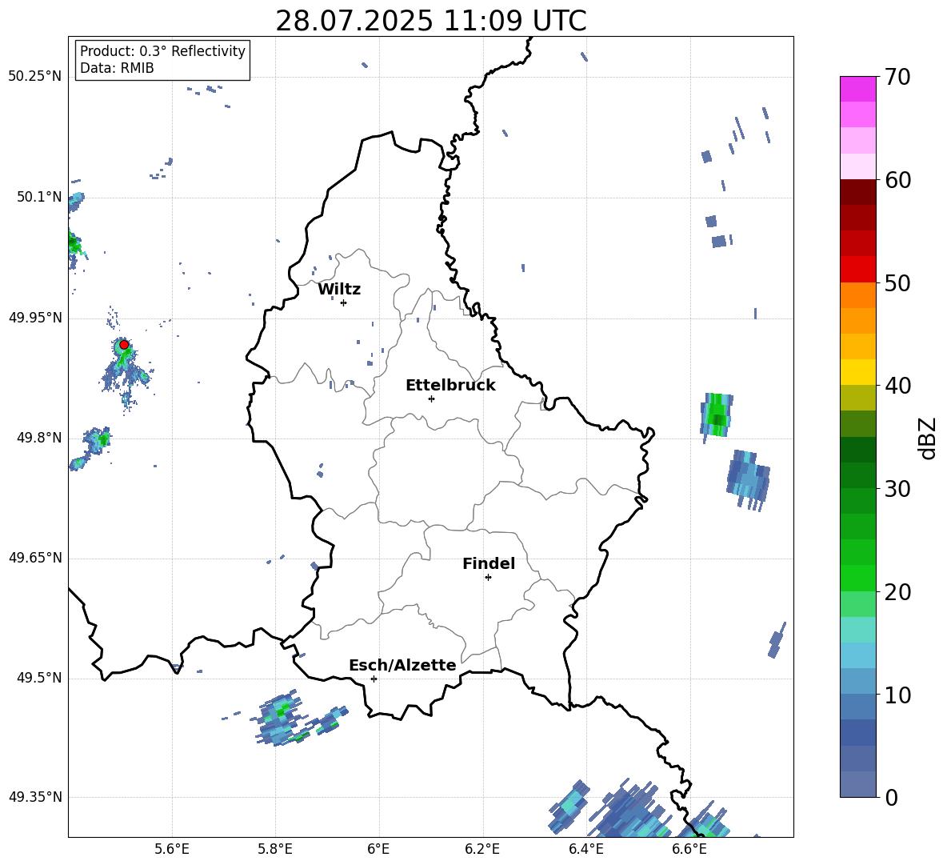Click the colorbar tick label 70
947x865 pixels.
(x=898, y=78)
